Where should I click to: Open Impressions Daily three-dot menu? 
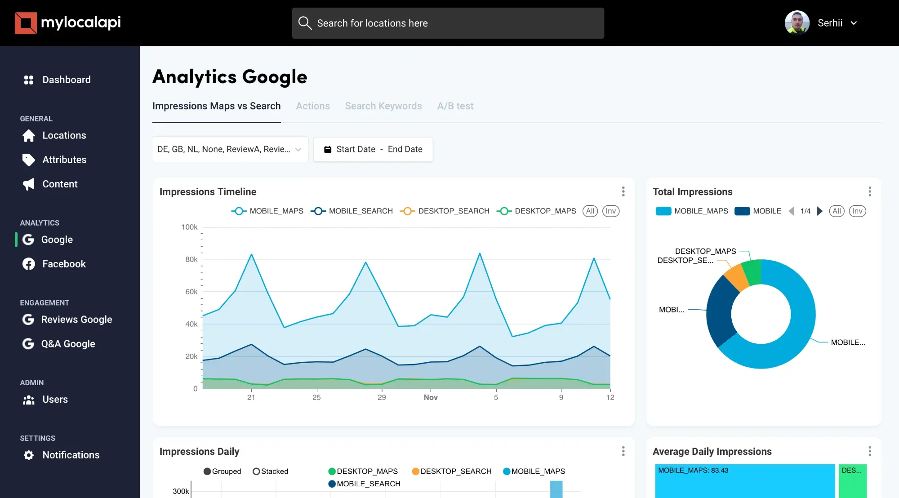click(x=623, y=451)
